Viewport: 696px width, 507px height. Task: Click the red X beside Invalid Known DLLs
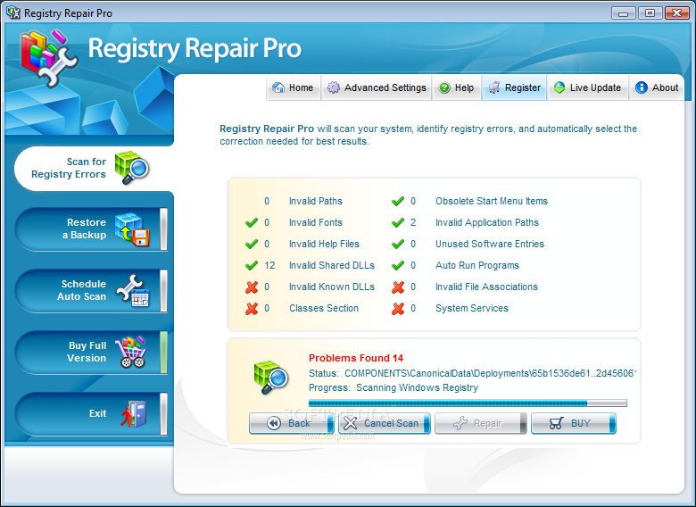coord(252,287)
